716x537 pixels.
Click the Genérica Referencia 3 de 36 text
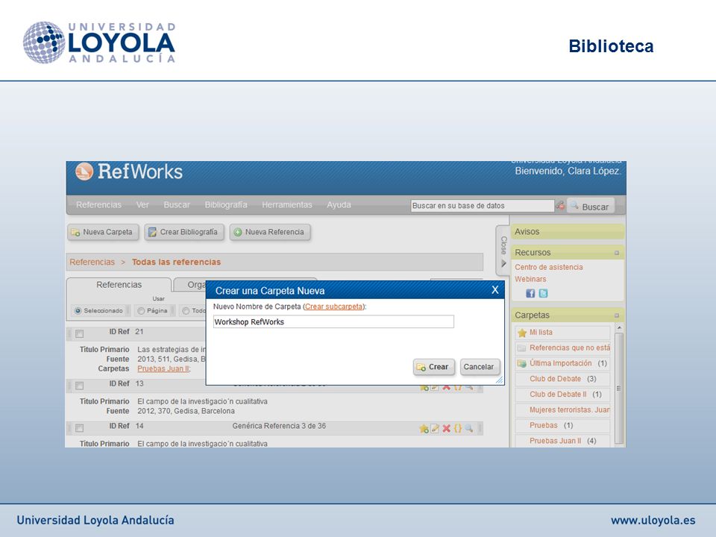coord(279,426)
